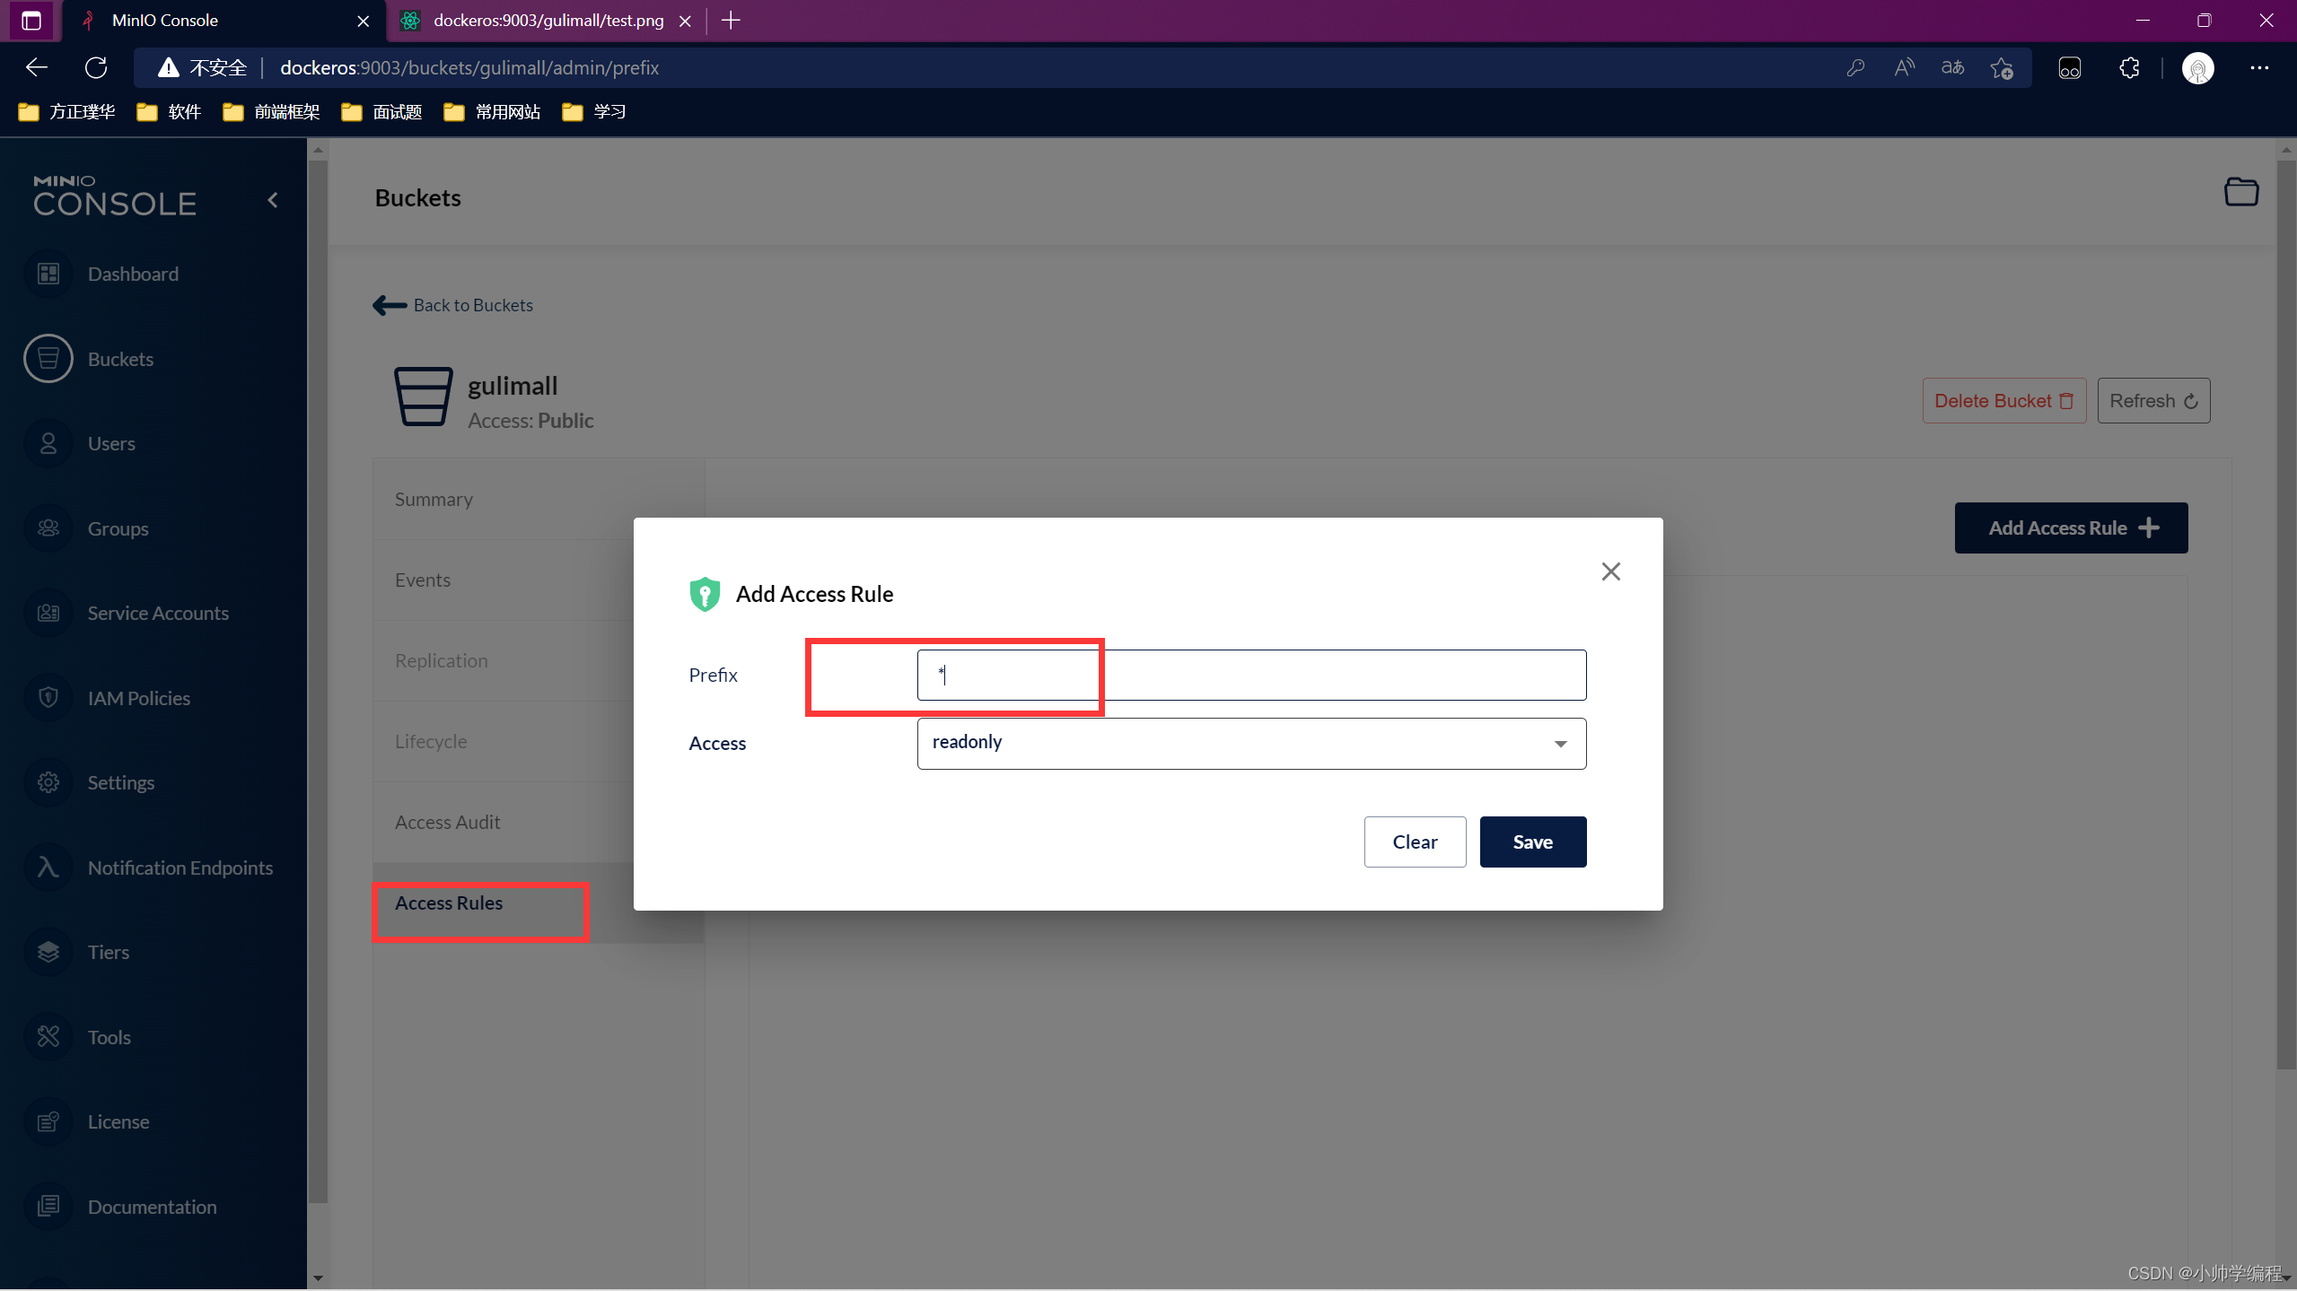2297x1291 pixels.
Task: Click the dropdown arrow in Access field
Action: [x=1560, y=744]
